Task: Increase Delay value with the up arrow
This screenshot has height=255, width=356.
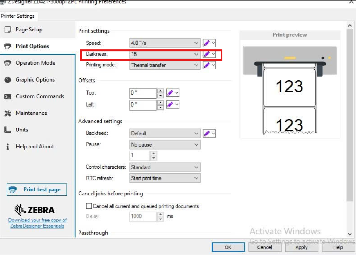Action: click(x=160, y=214)
